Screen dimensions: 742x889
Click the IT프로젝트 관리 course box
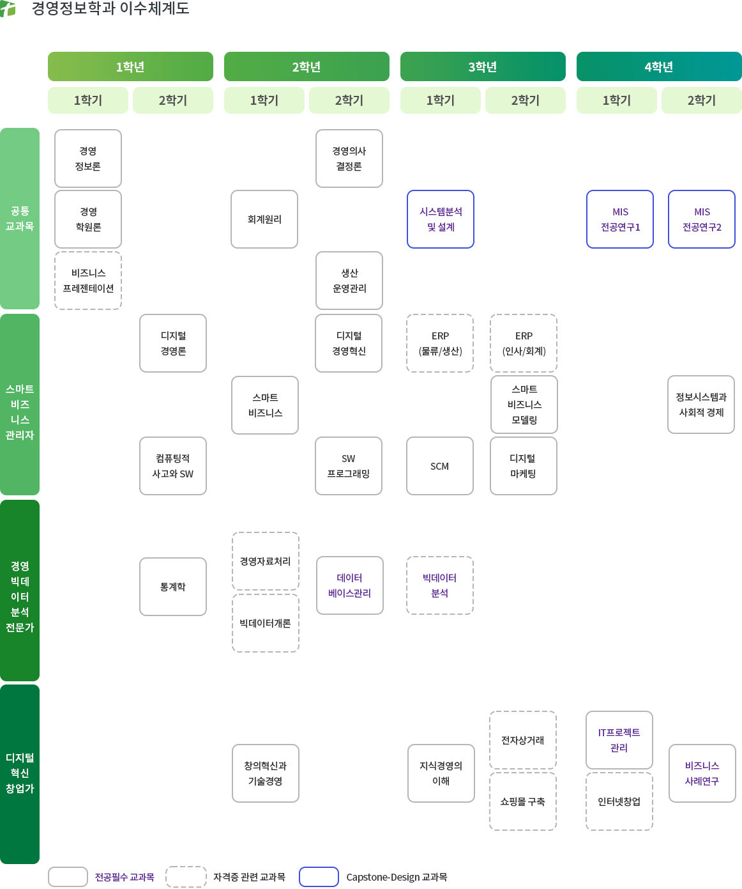click(619, 740)
